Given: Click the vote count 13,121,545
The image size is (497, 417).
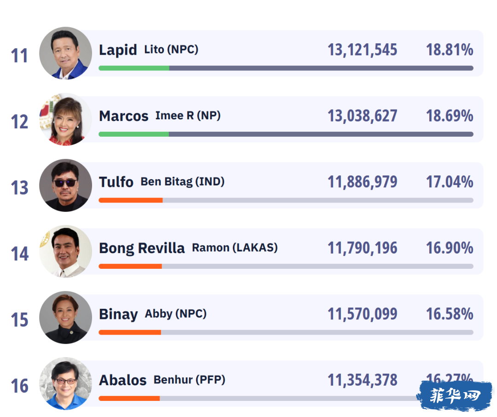Looking at the screenshot, I should (362, 50).
